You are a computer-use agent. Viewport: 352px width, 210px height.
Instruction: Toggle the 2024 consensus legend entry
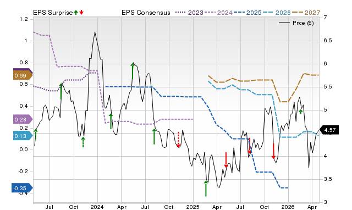pyautogui.click(x=218, y=13)
